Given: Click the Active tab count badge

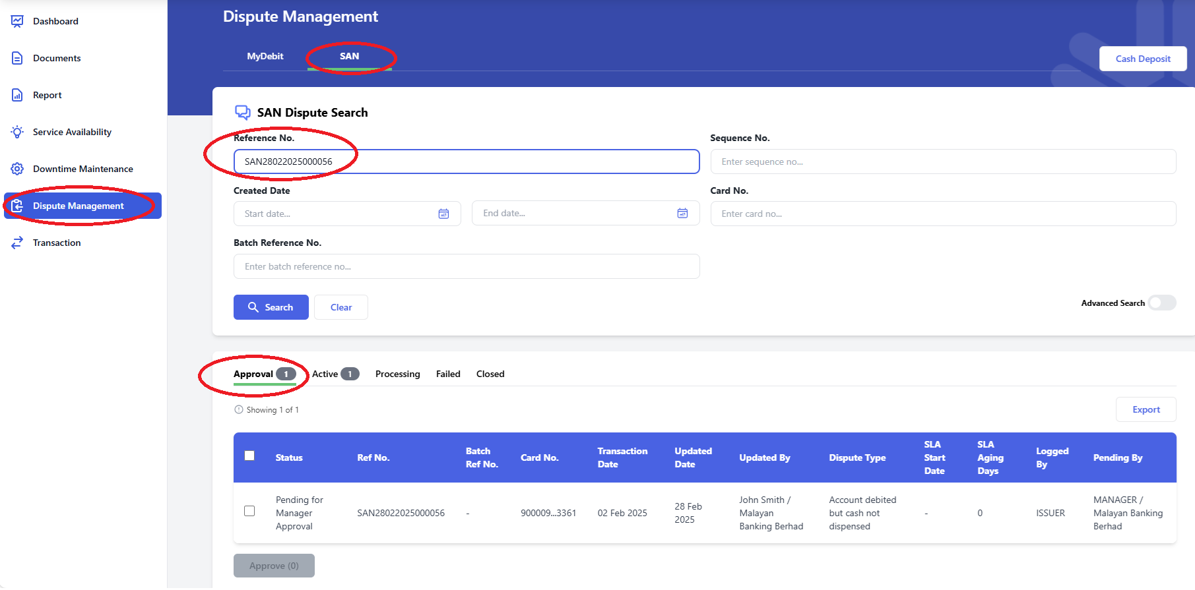Looking at the screenshot, I should coord(350,374).
